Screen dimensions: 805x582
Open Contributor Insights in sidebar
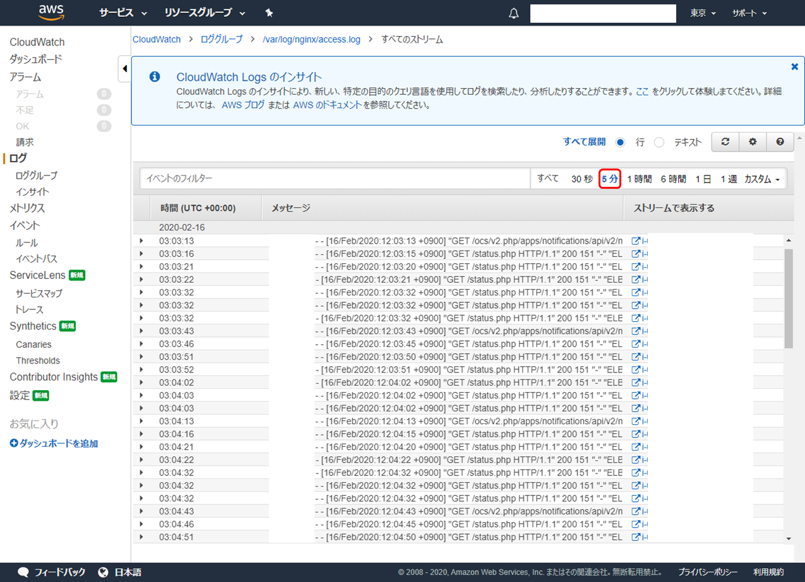[x=54, y=377]
